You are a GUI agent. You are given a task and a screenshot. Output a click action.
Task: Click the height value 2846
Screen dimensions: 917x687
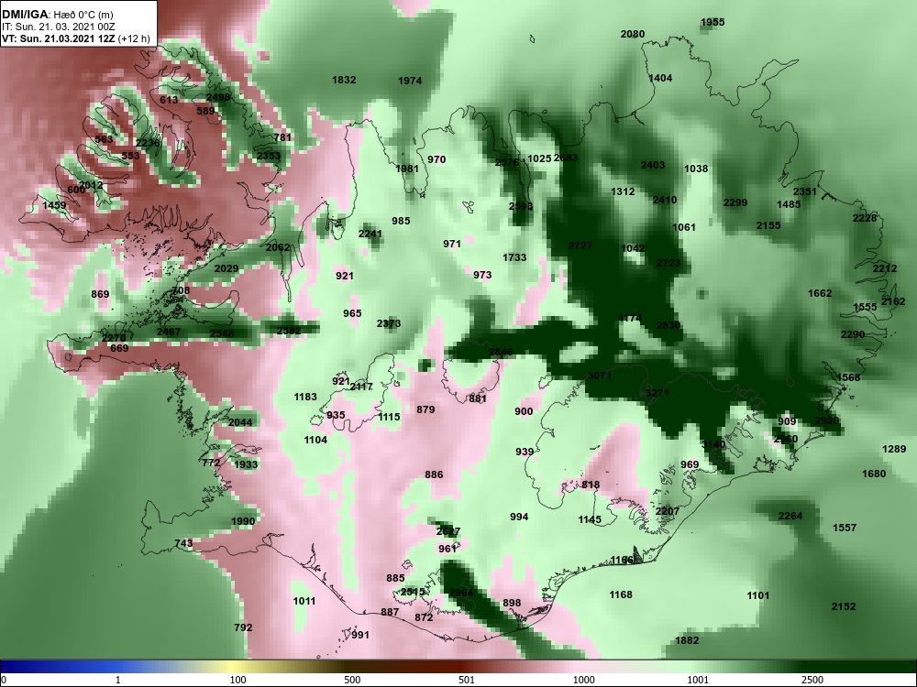[501, 351]
